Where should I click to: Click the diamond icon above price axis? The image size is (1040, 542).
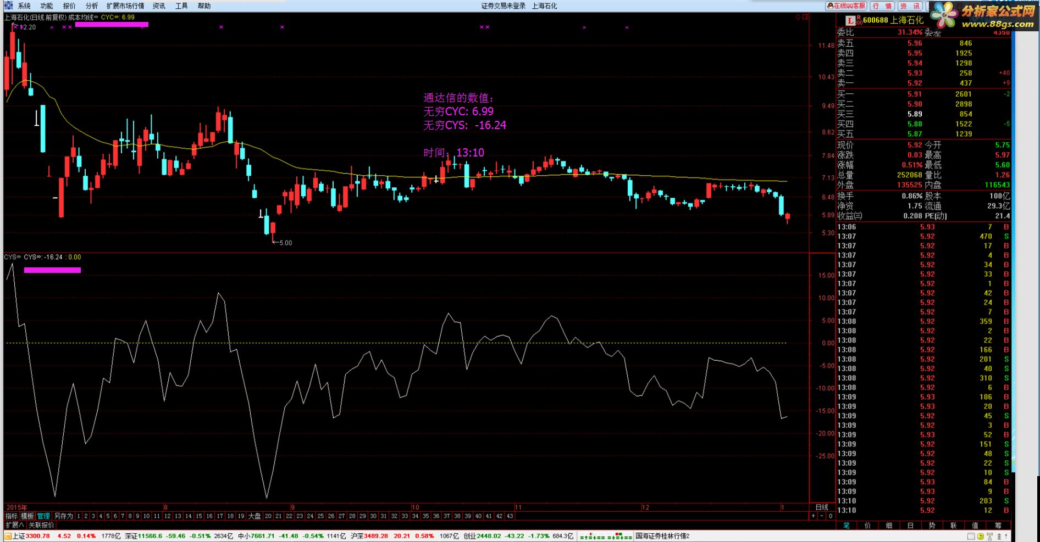point(798,17)
